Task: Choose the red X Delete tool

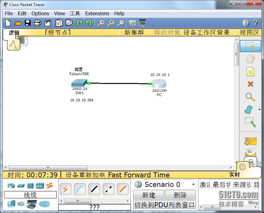Action: 250,84
